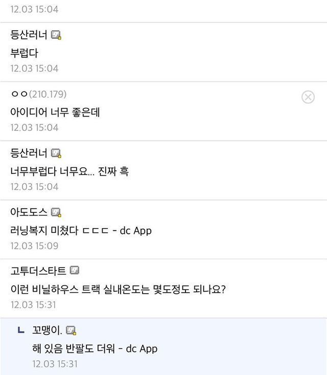This screenshot has width=327, height=375.
Task: Click the comment text '너무부럽다 너무요... 진짜 흑'
Action: 69,171
